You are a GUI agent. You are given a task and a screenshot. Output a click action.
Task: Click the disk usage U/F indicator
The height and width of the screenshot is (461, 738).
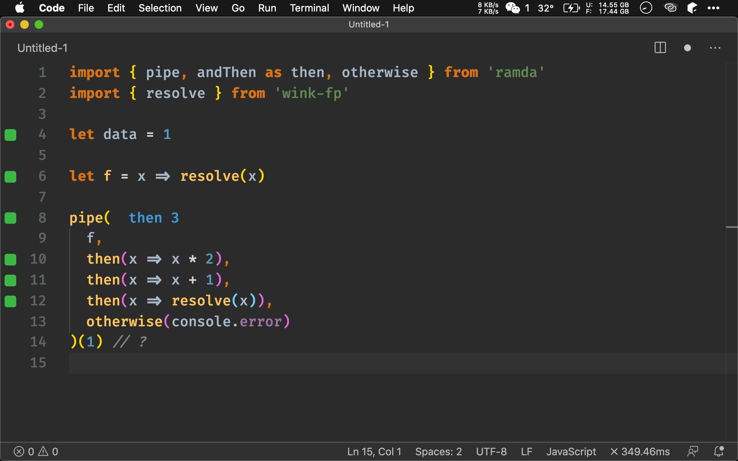pyautogui.click(x=607, y=8)
